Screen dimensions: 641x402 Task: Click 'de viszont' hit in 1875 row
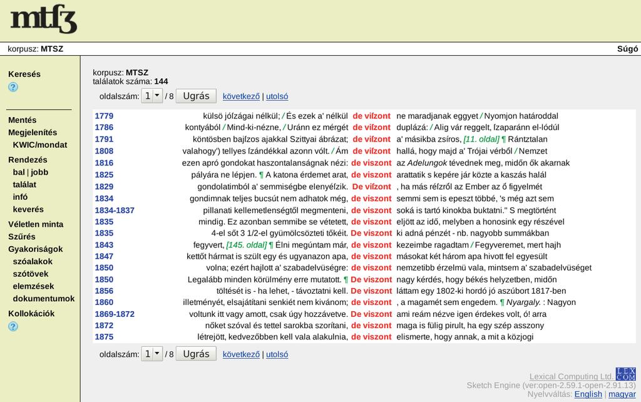[371, 337]
